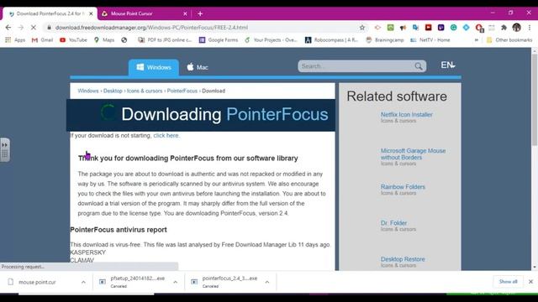Viewport: 538px width, 302px height.
Task: Open the mouse point.cur download item
Action: click(x=37, y=282)
